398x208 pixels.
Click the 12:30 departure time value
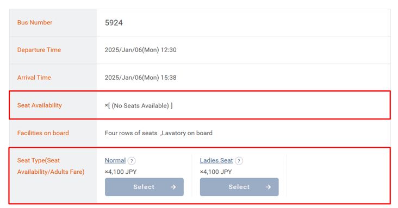click(x=140, y=50)
